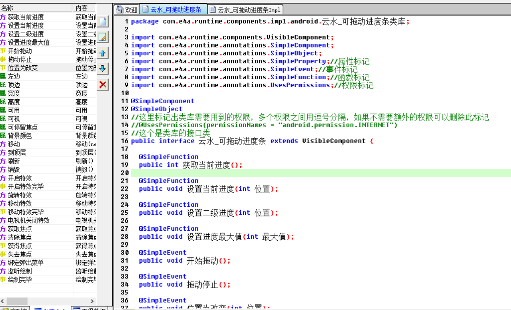Select 设置进度最大值 in the member list

tap(29, 43)
